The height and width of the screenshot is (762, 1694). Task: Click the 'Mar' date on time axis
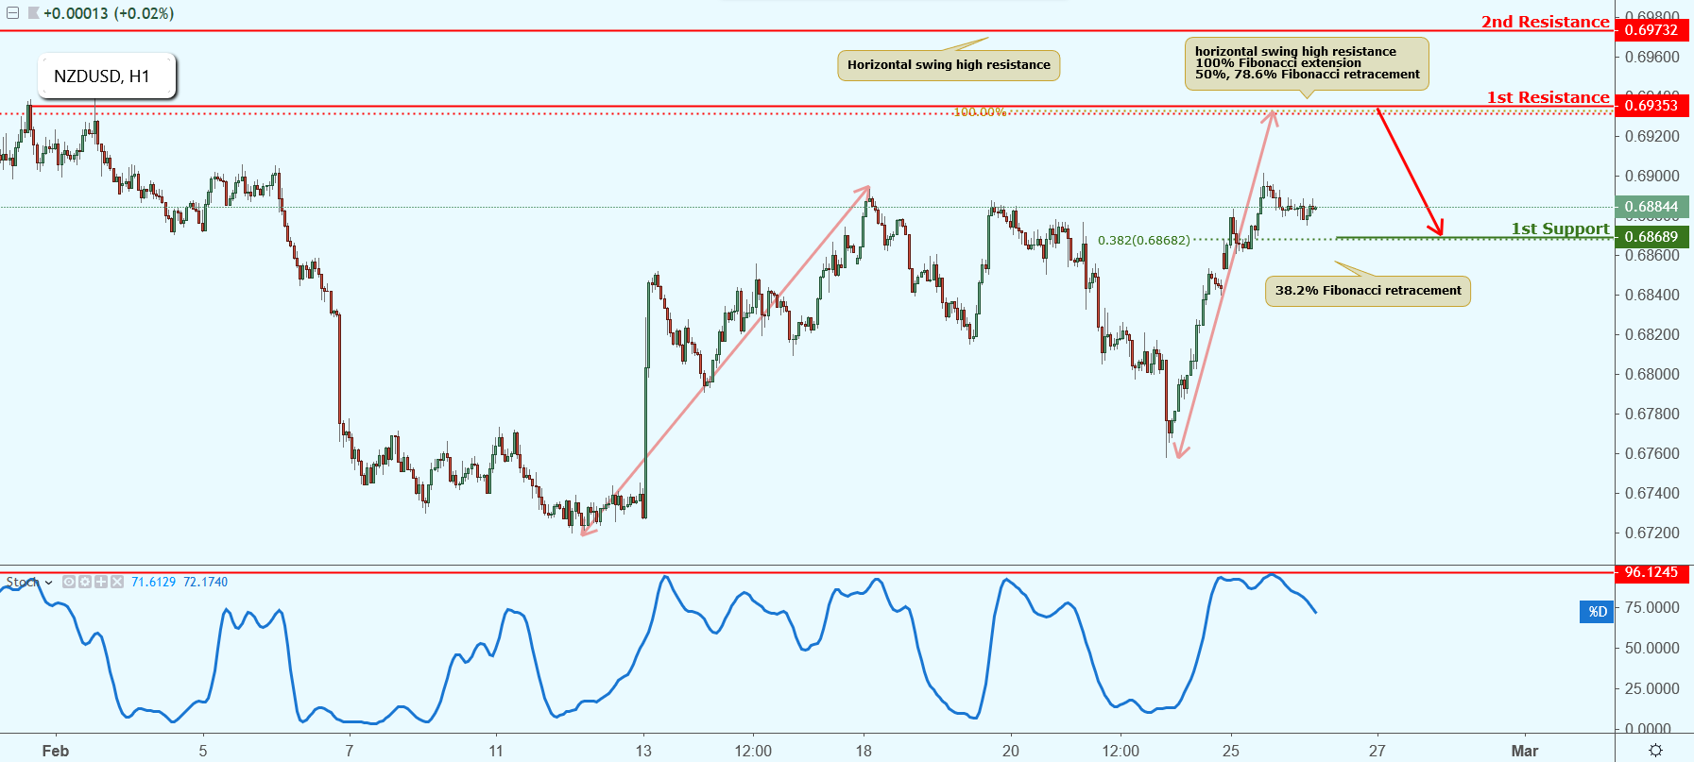click(1524, 751)
